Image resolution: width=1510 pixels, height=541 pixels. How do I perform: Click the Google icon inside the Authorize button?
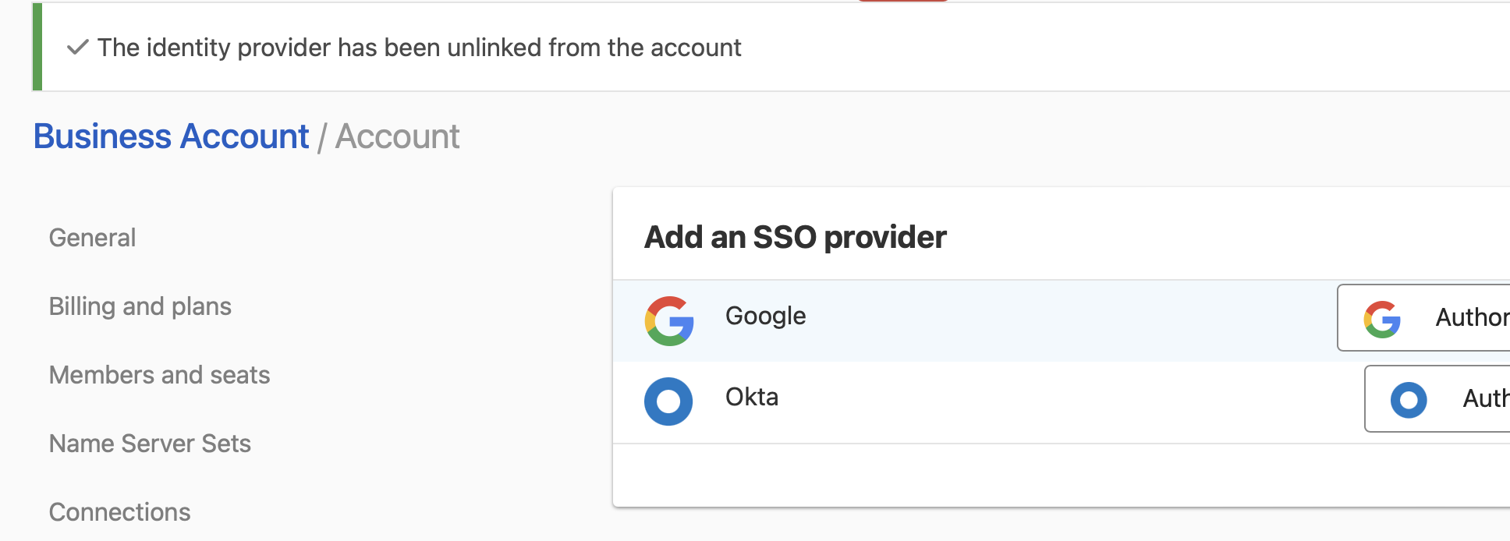point(1382,318)
